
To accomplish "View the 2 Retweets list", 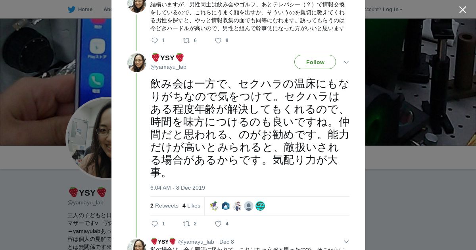I will coord(164,206).
